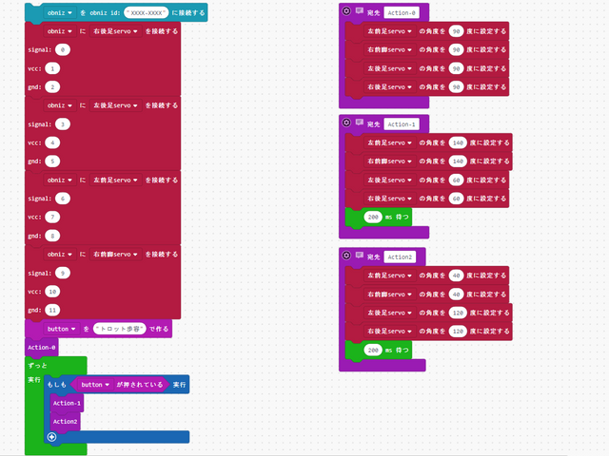
Task: Click comment icon on Action-1 function block
Action: coord(359,123)
